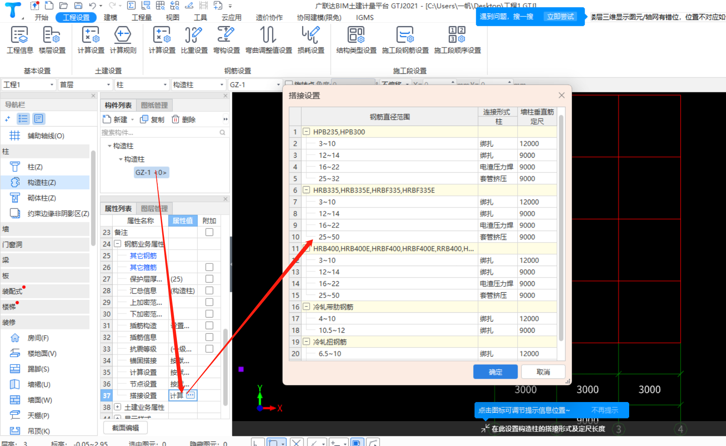Open 施工段钢筋设置 tool

pos(405,40)
